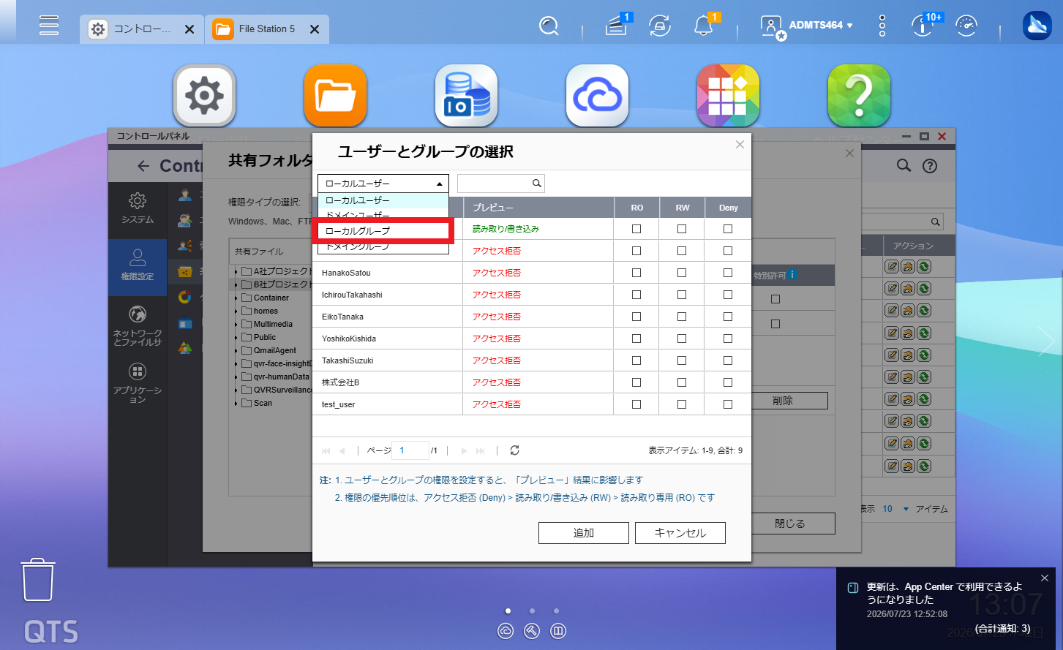
Task: Open the desktop Recycle Bin icon
Action: [37, 579]
